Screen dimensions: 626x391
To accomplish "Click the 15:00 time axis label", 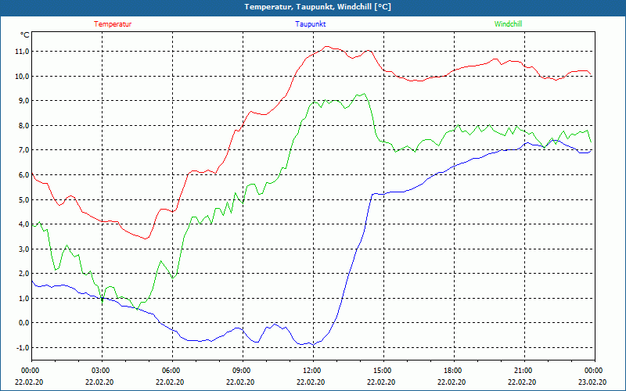I will coord(383,371).
